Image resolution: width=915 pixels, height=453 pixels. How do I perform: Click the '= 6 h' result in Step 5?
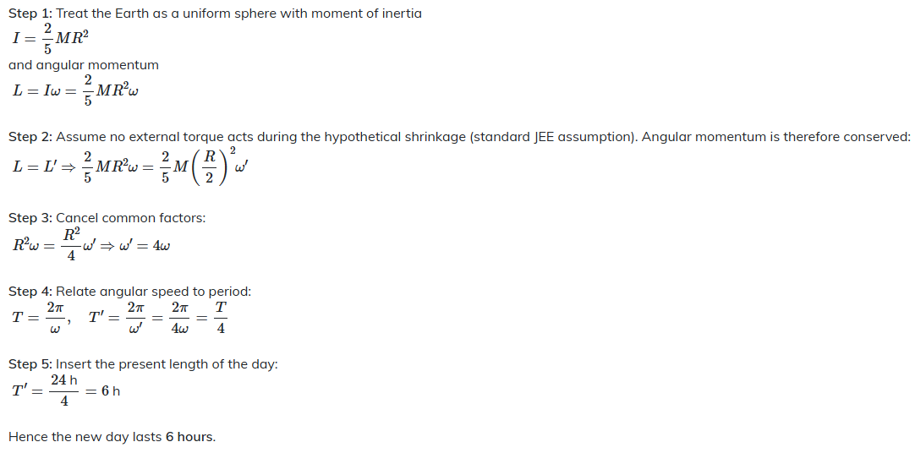pyautogui.click(x=102, y=391)
